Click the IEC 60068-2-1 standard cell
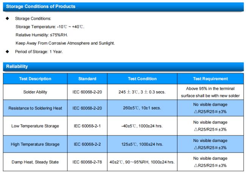Image resolution: width=246 pixels, height=173 pixels. 87,126
